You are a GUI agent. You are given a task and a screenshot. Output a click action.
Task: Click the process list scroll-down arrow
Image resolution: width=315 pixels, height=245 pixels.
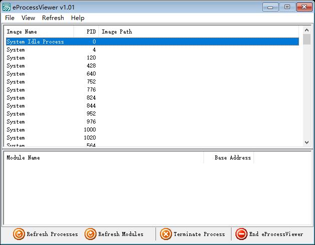pyautogui.click(x=306, y=142)
